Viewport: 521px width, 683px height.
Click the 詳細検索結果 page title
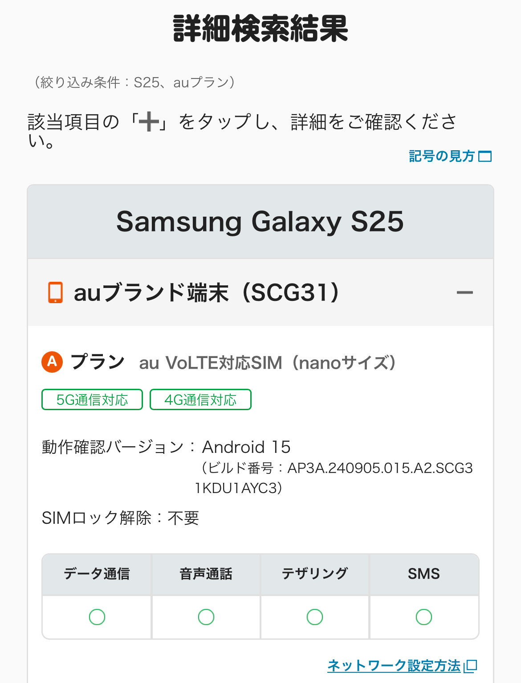[x=260, y=29]
